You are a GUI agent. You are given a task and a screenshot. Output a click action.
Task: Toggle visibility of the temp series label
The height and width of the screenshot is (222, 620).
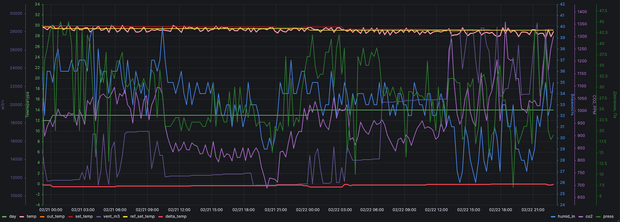(32, 217)
